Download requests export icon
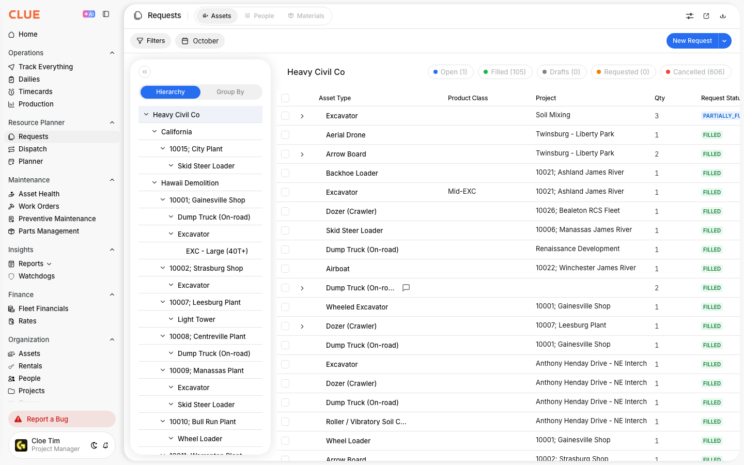 coord(723,16)
